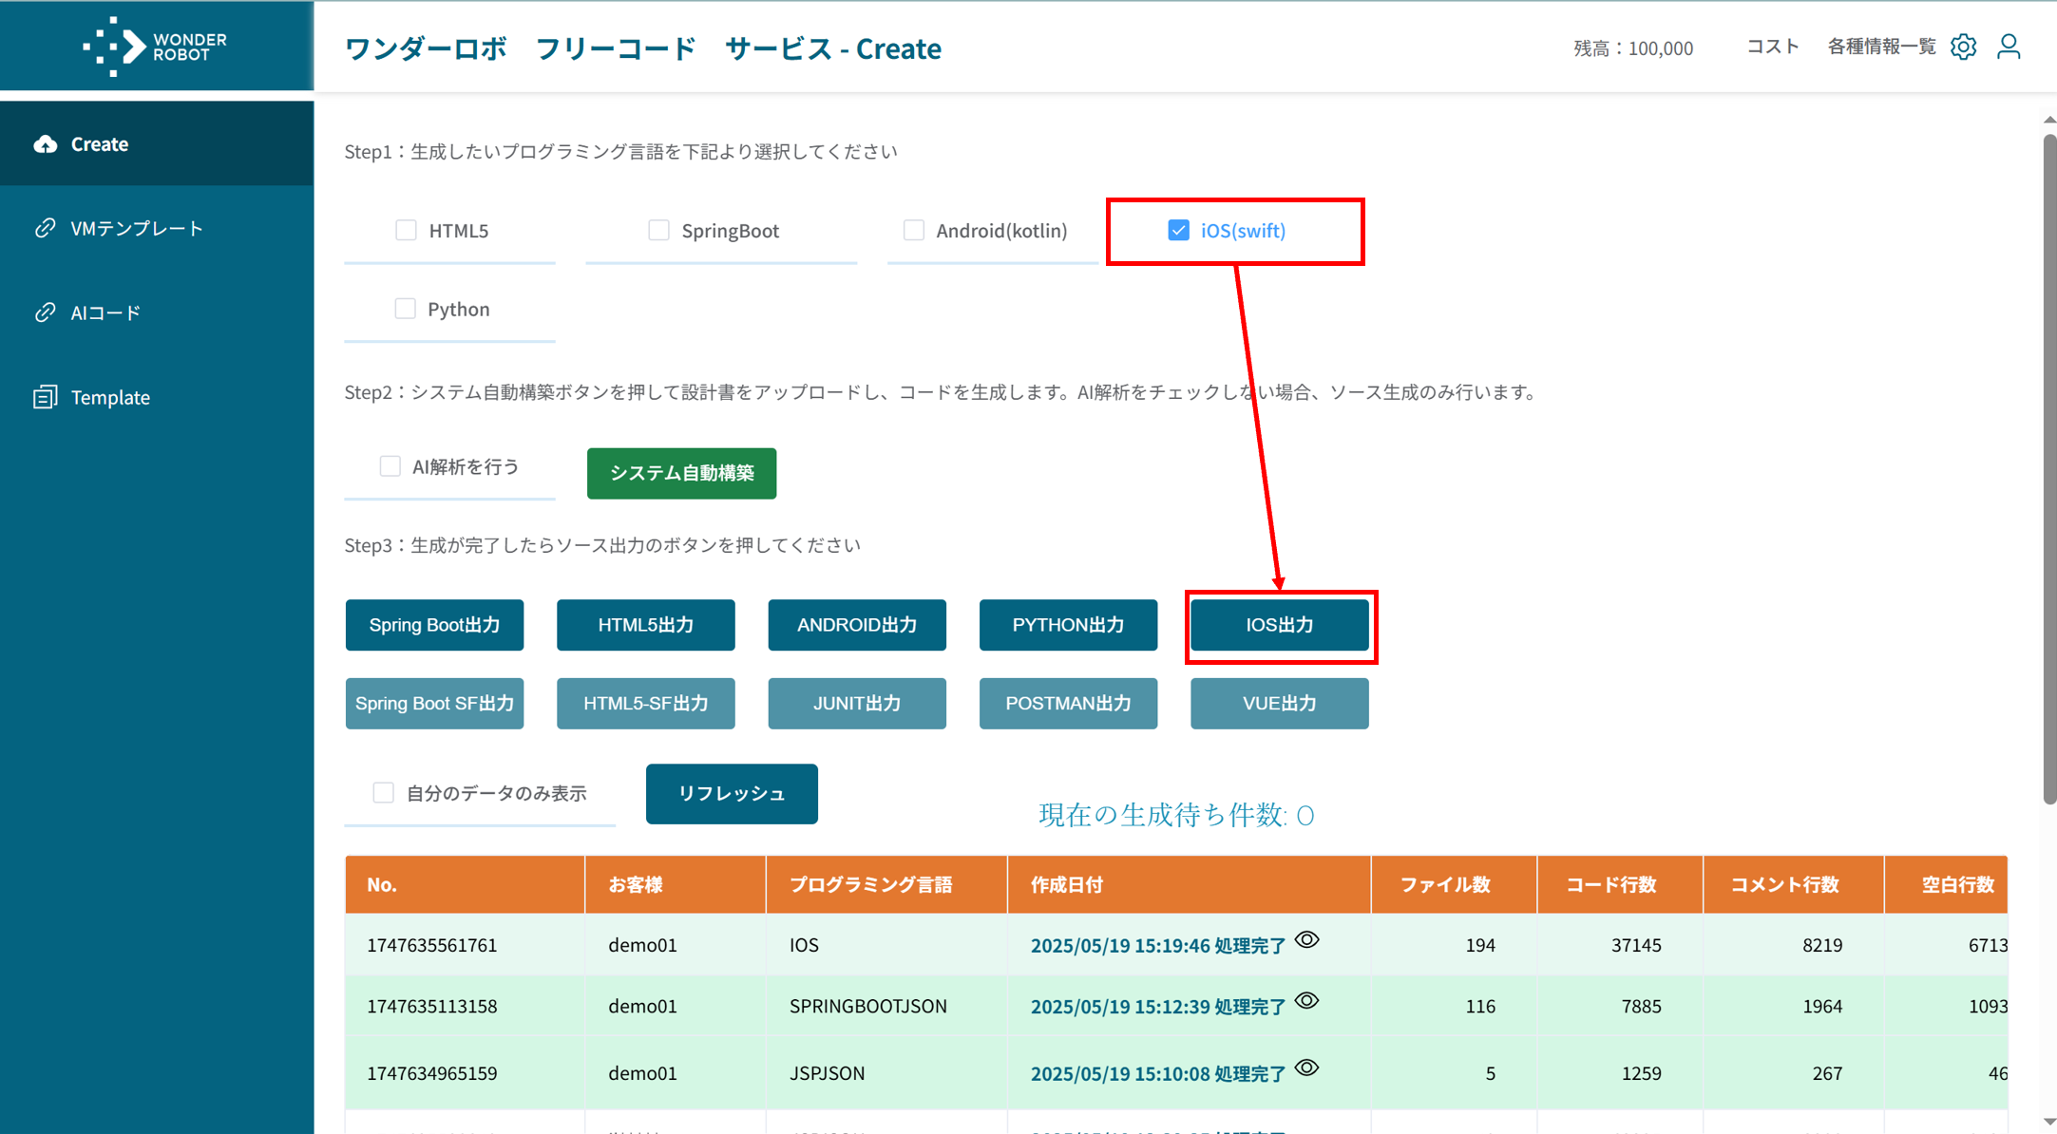Screen dimensions: 2057x1134
Task: Click the comment line count 8219
Action: pyautogui.click(x=1822, y=945)
